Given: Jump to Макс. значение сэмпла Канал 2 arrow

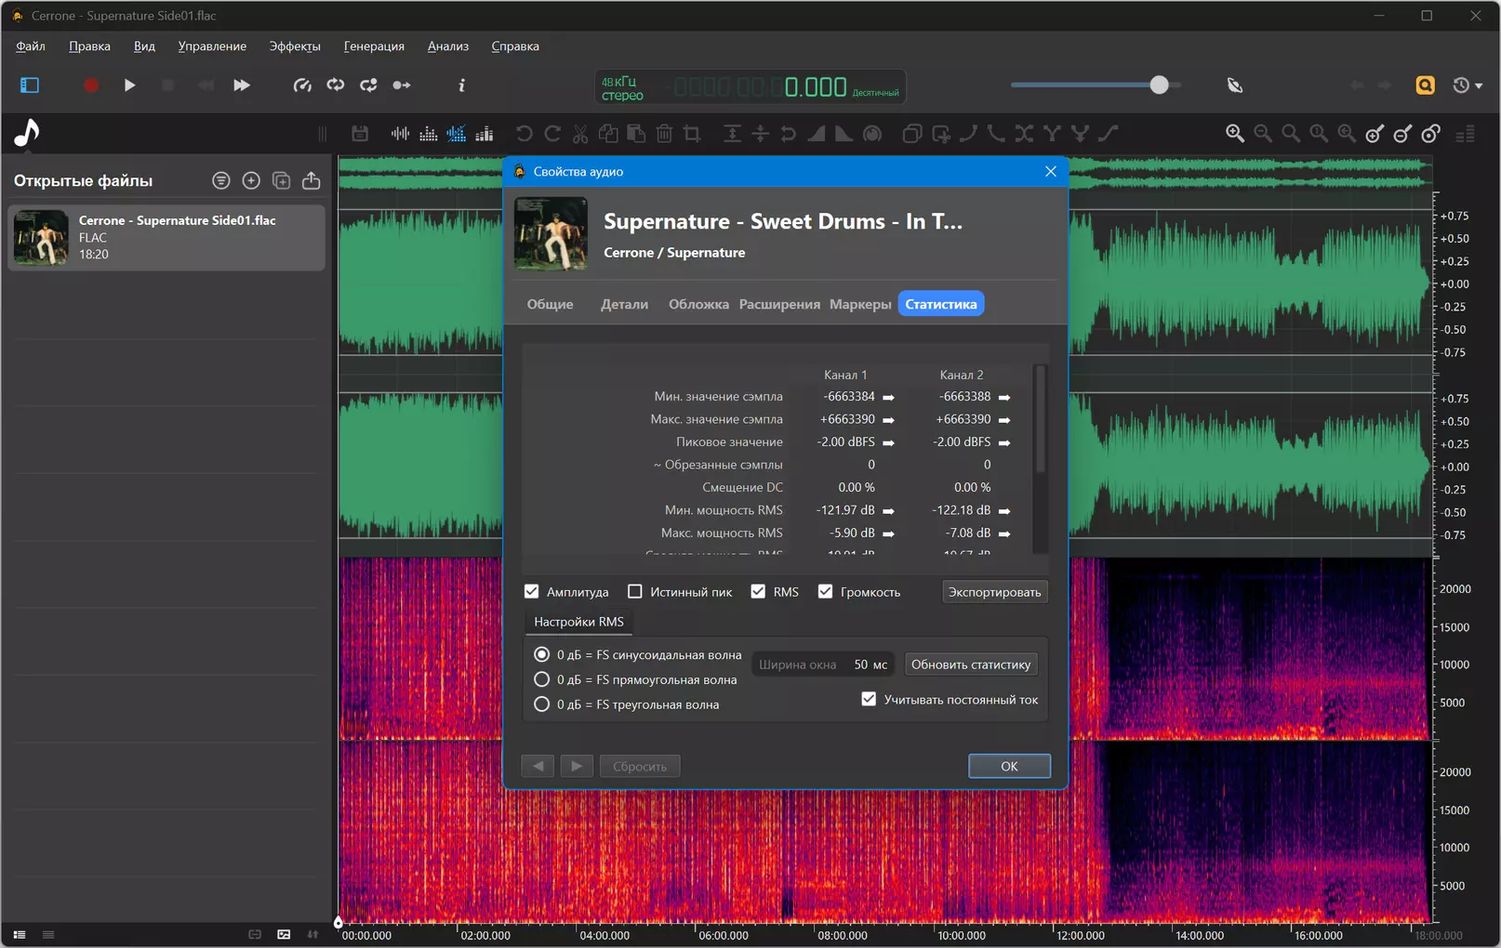Looking at the screenshot, I should tap(1004, 420).
